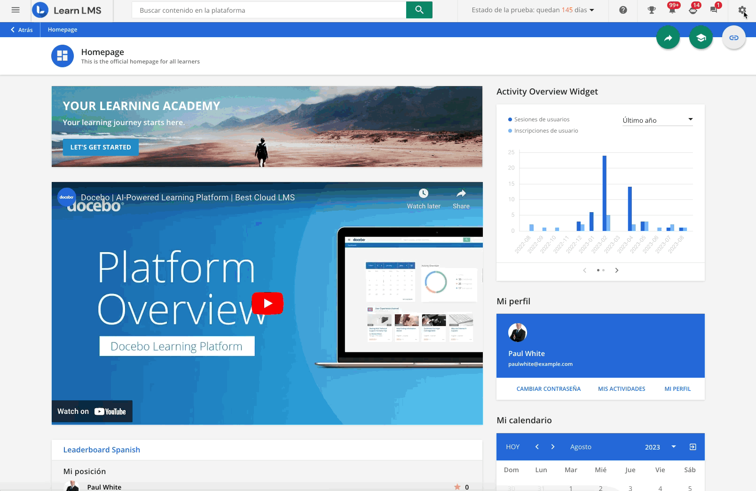Select day 3 in the calendar
Viewport: 756px width, 491px height.
pyautogui.click(x=630, y=488)
